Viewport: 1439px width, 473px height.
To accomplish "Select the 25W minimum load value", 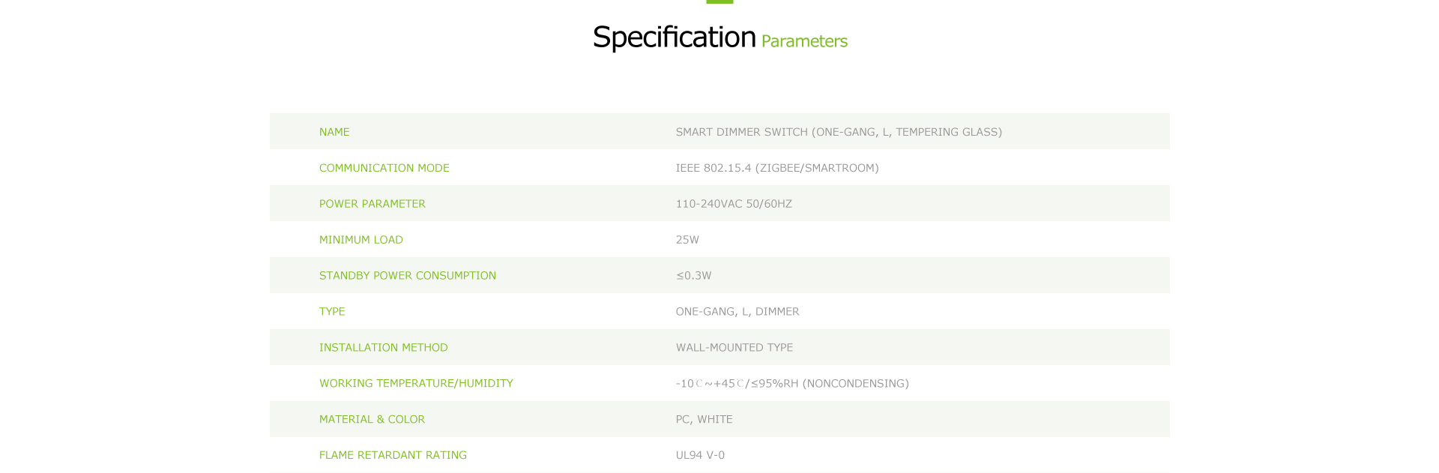I will 687,240.
